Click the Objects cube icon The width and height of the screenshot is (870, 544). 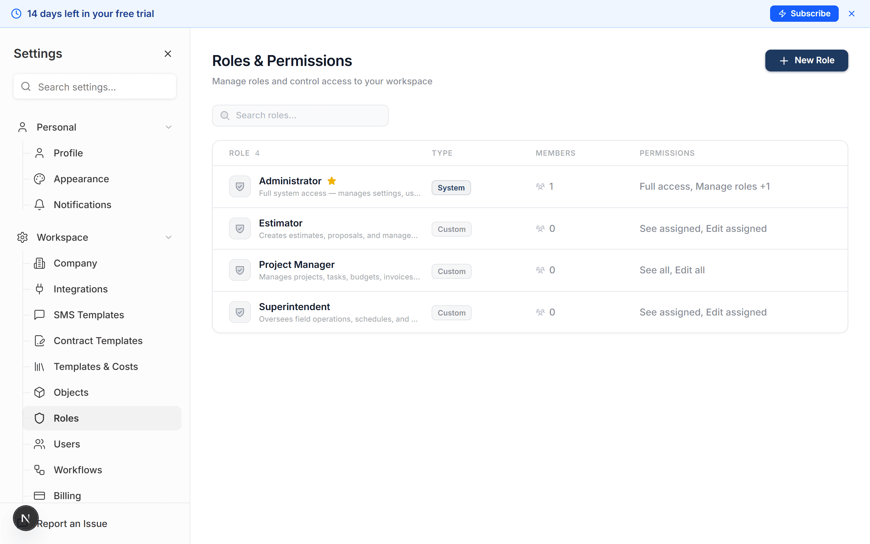coord(39,392)
